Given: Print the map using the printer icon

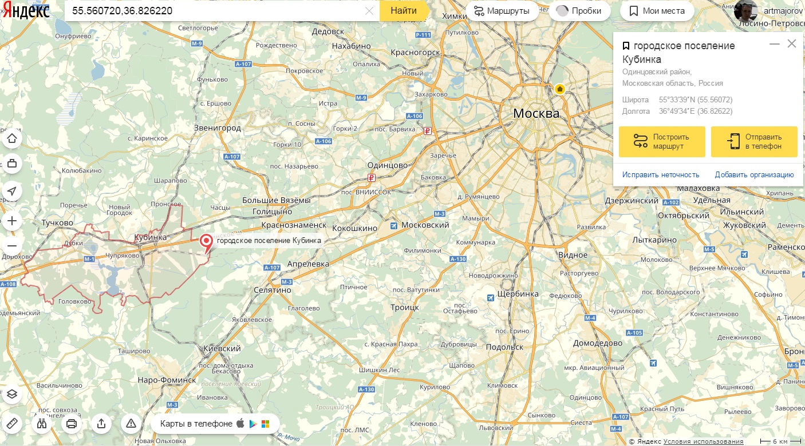Looking at the screenshot, I should pos(72,424).
